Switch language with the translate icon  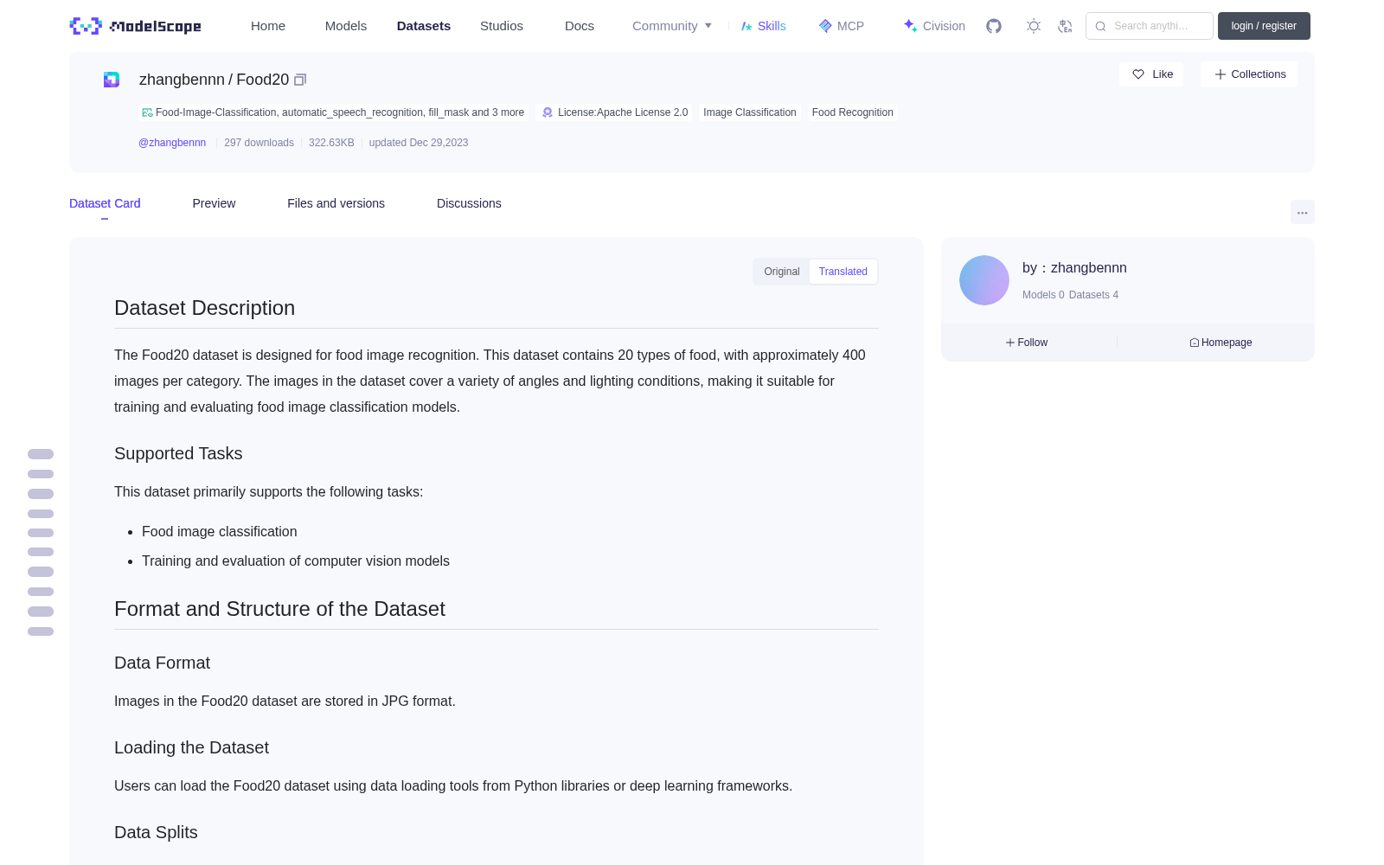[x=1065, y=26]
